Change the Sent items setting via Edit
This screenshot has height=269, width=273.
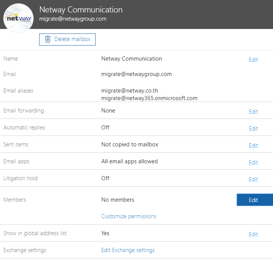coord(253,146)
